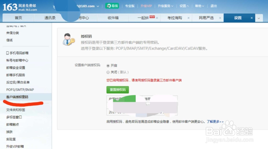Click phone icon beside 手机号码邮箱
Viewport: 268px width, 149px height.
(7, 53)
